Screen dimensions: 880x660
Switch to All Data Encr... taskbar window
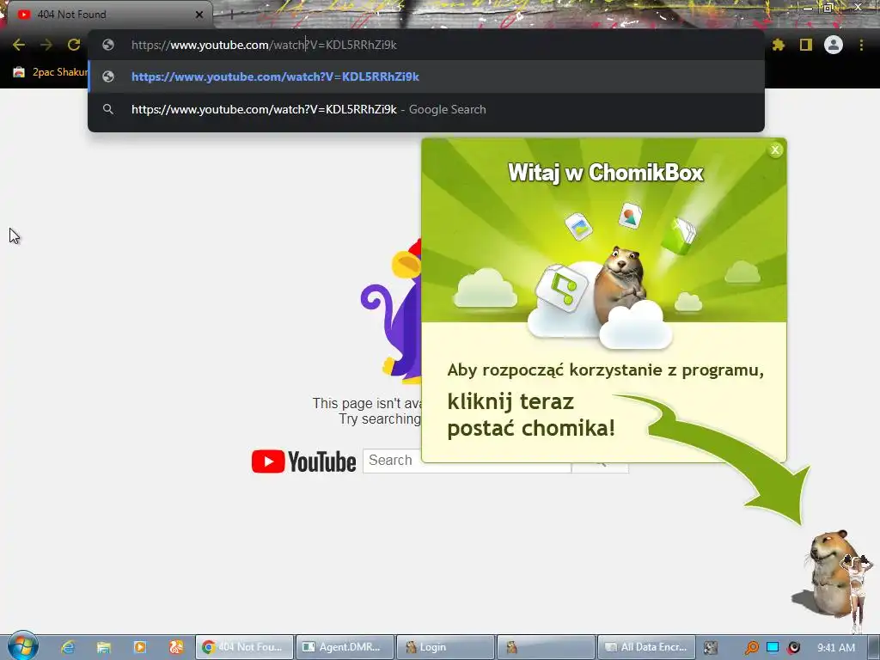coord(646,647)
